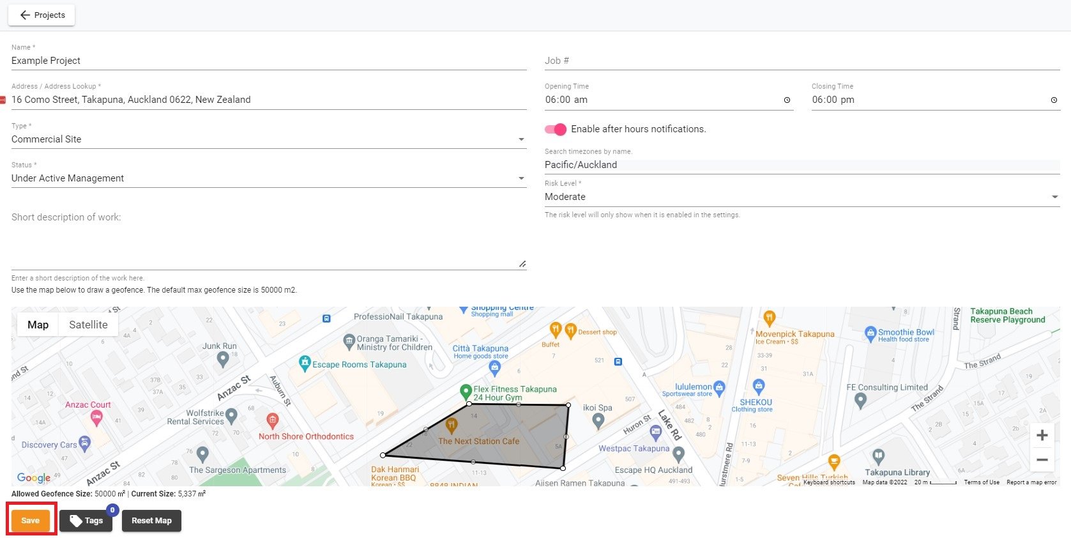
Task: Zoom out on the map
Action: click(1042, 459)
